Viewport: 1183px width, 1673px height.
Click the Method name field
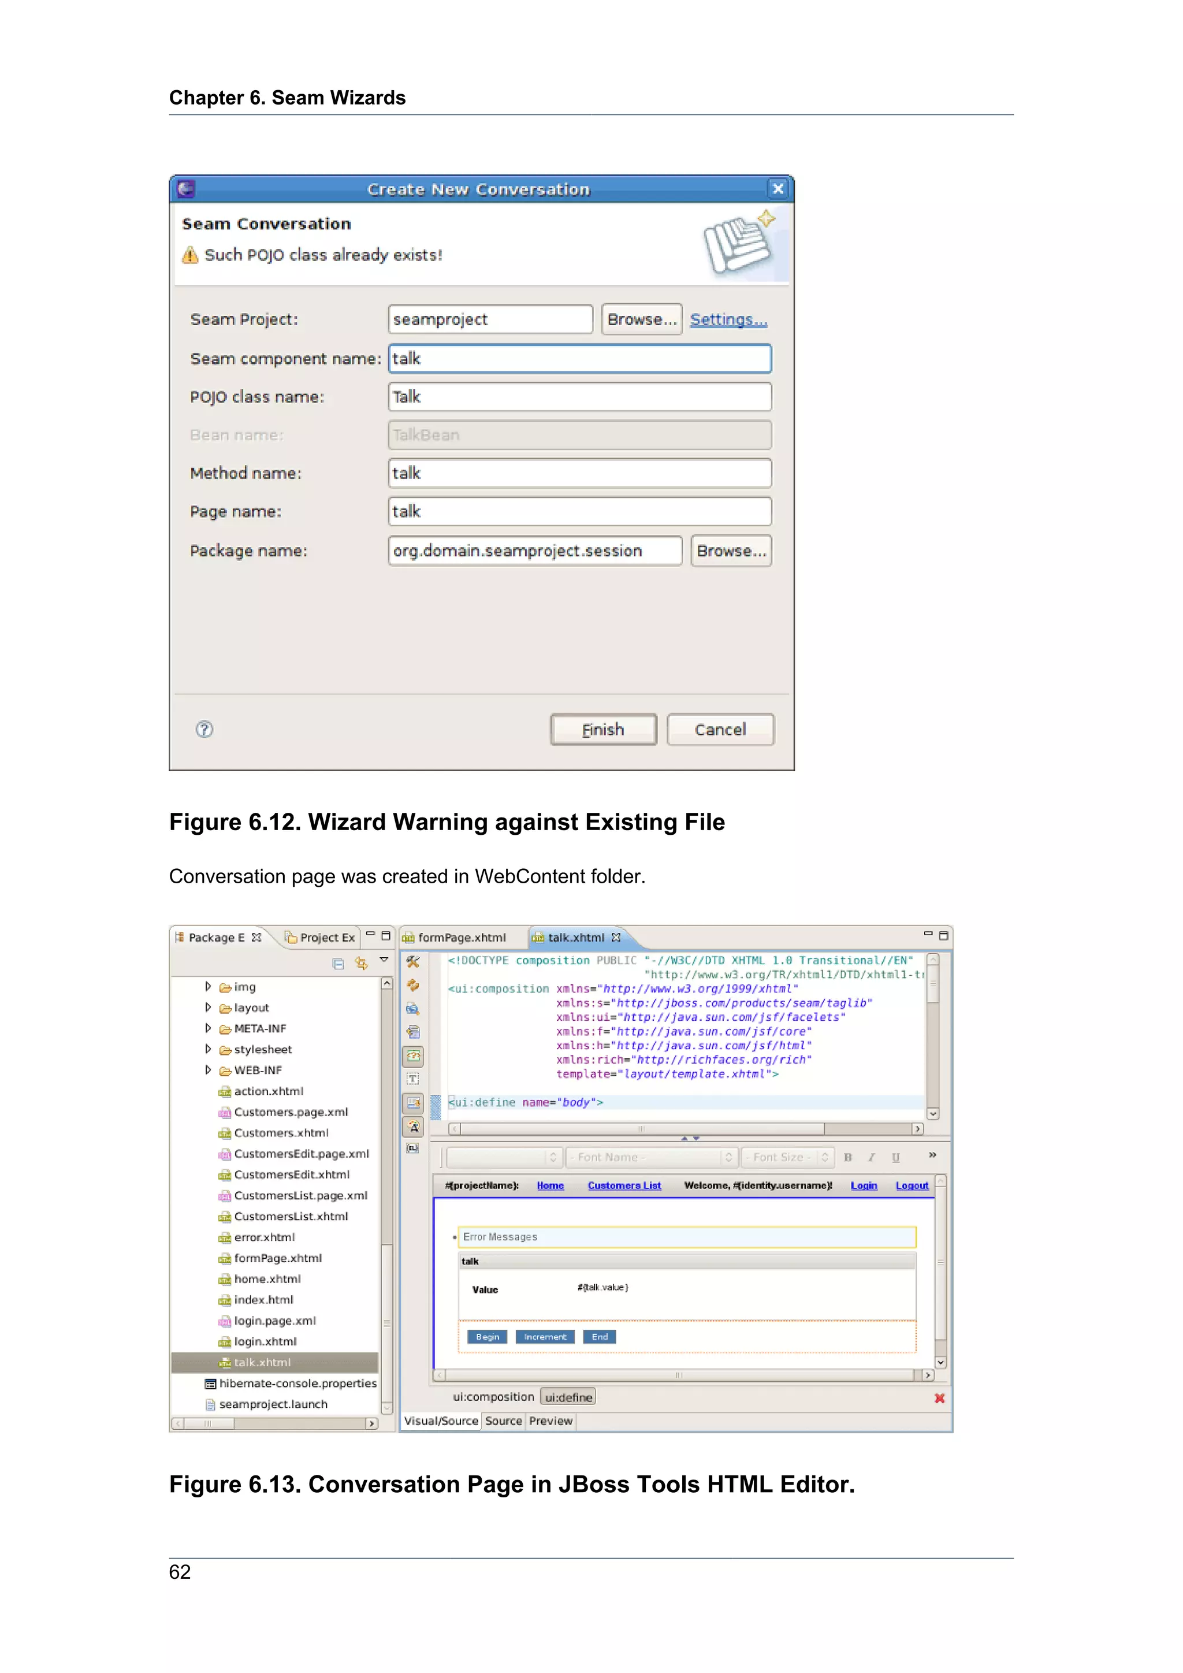580,474
